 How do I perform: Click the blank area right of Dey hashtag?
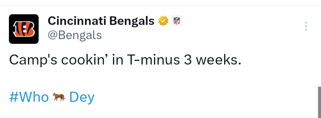tap(205, 97)
